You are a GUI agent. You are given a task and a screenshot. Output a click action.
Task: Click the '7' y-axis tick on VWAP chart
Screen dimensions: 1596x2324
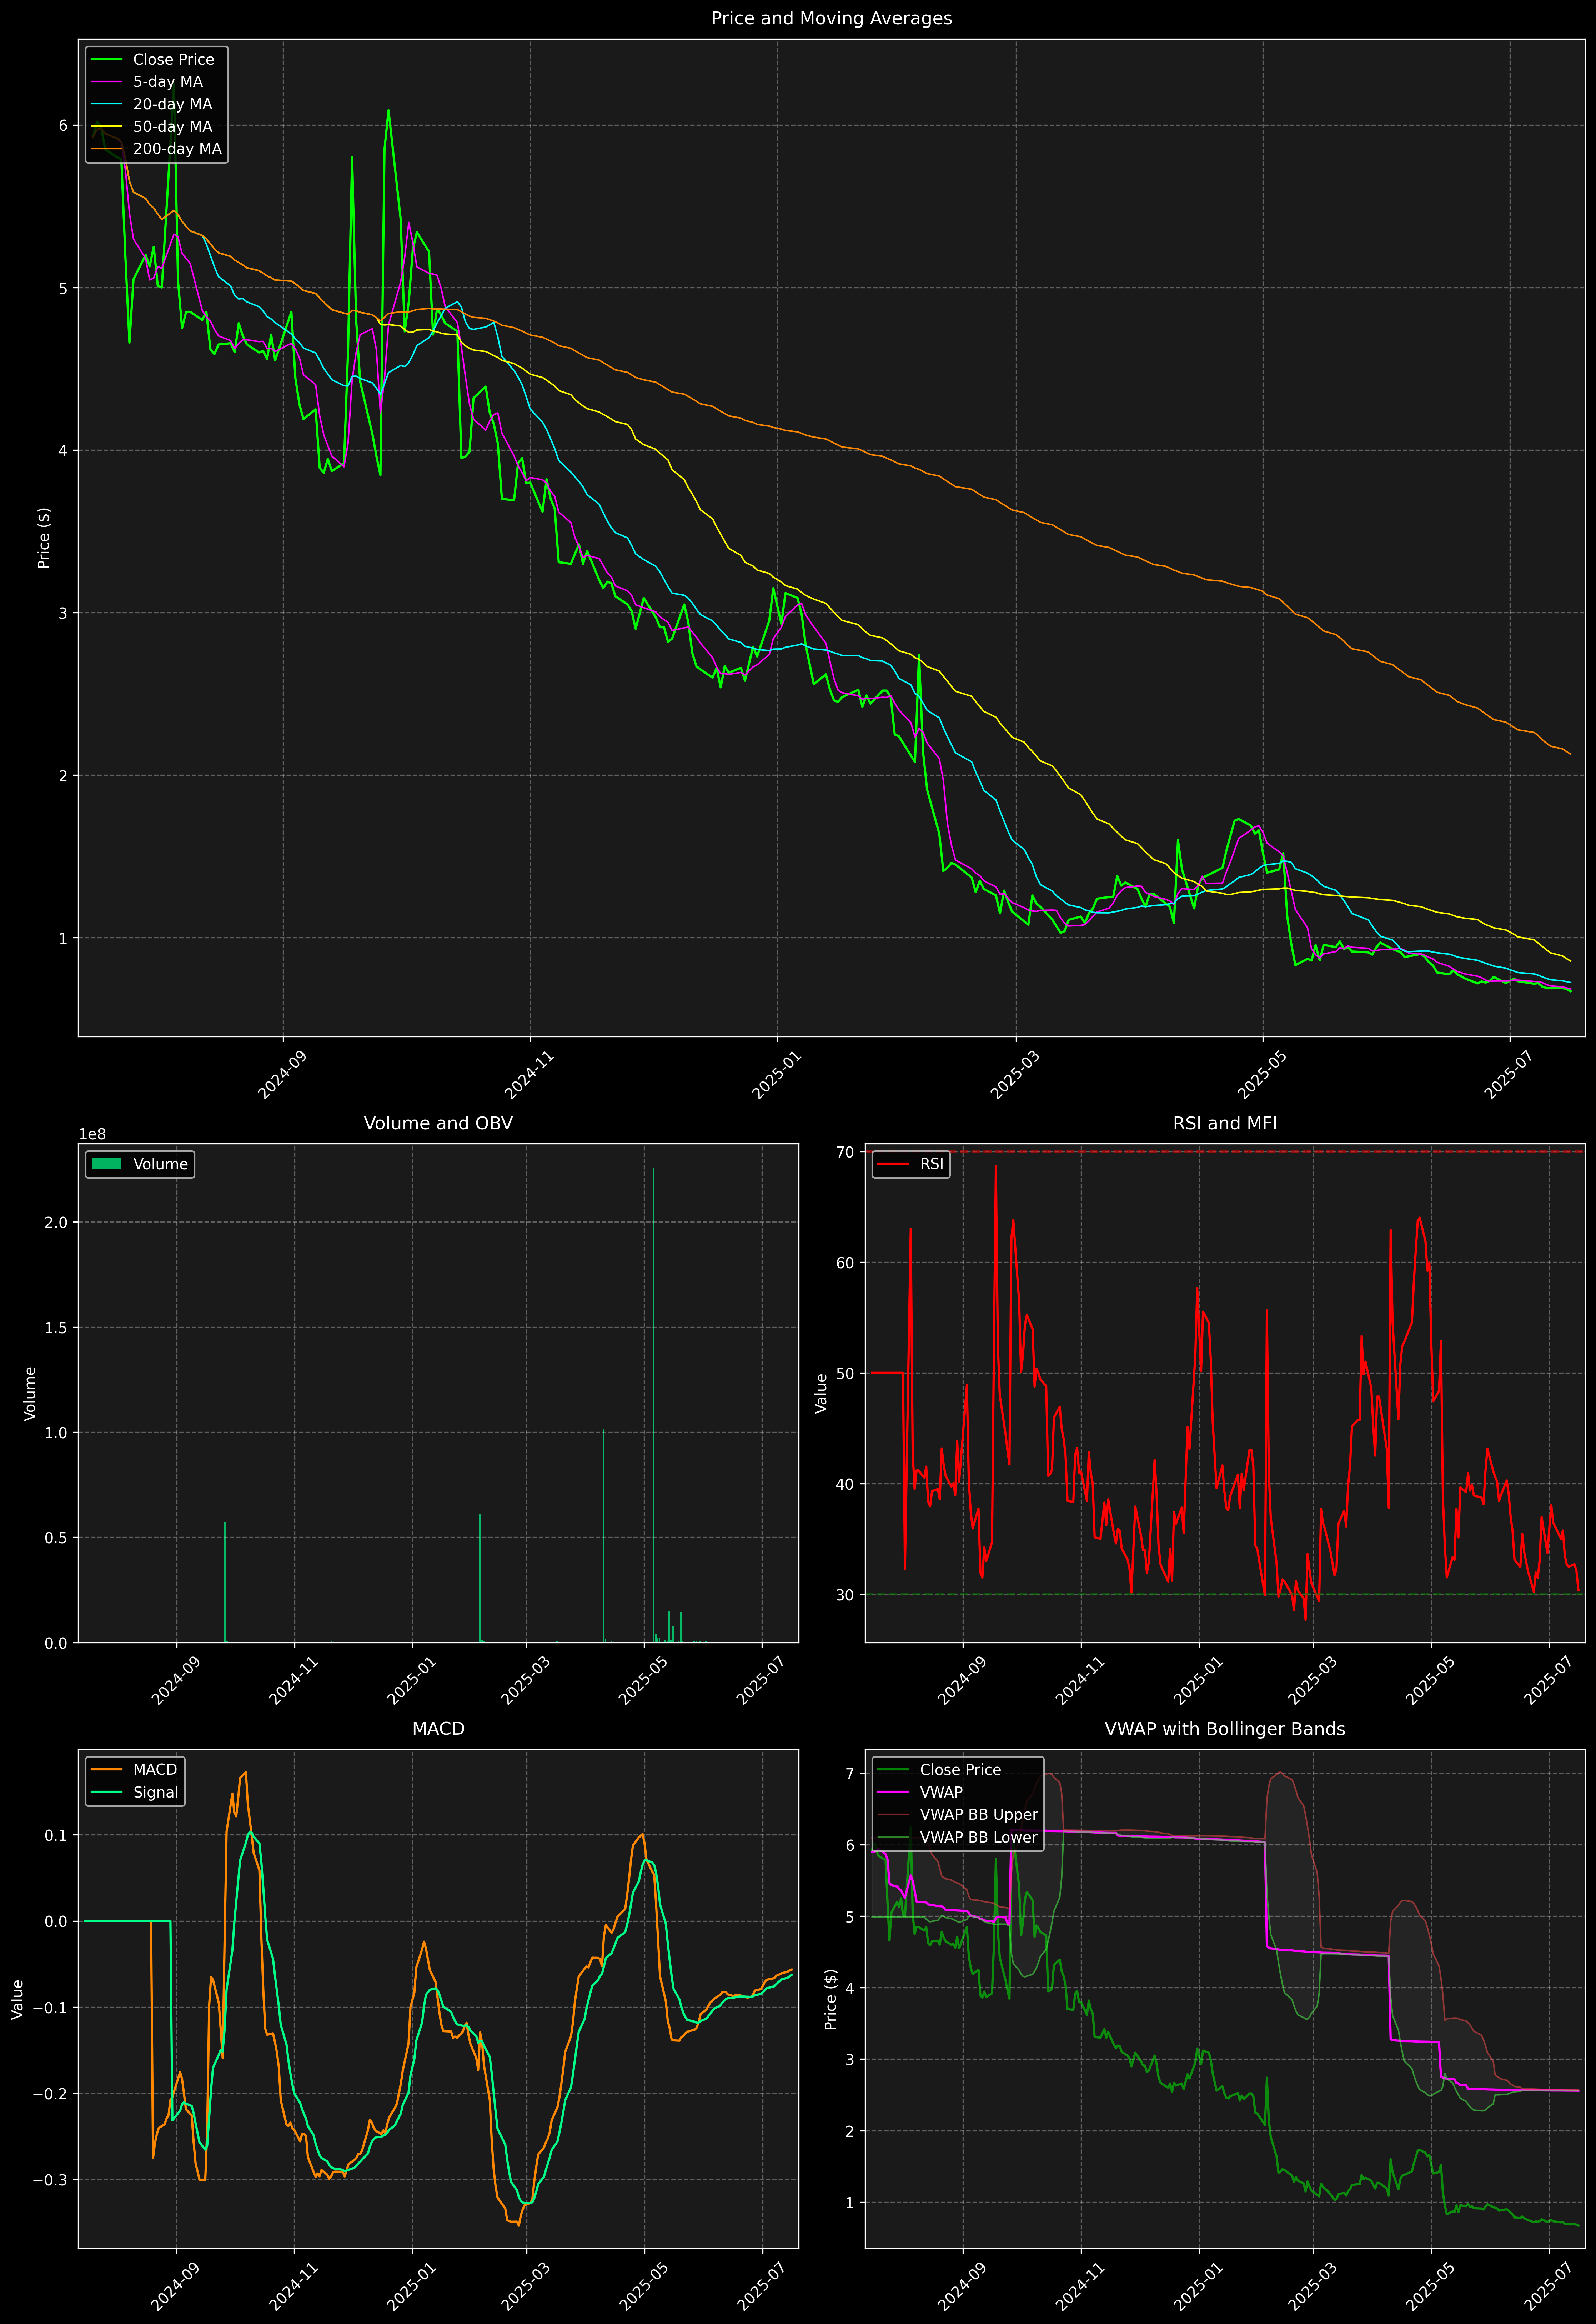pos(850,1774)
